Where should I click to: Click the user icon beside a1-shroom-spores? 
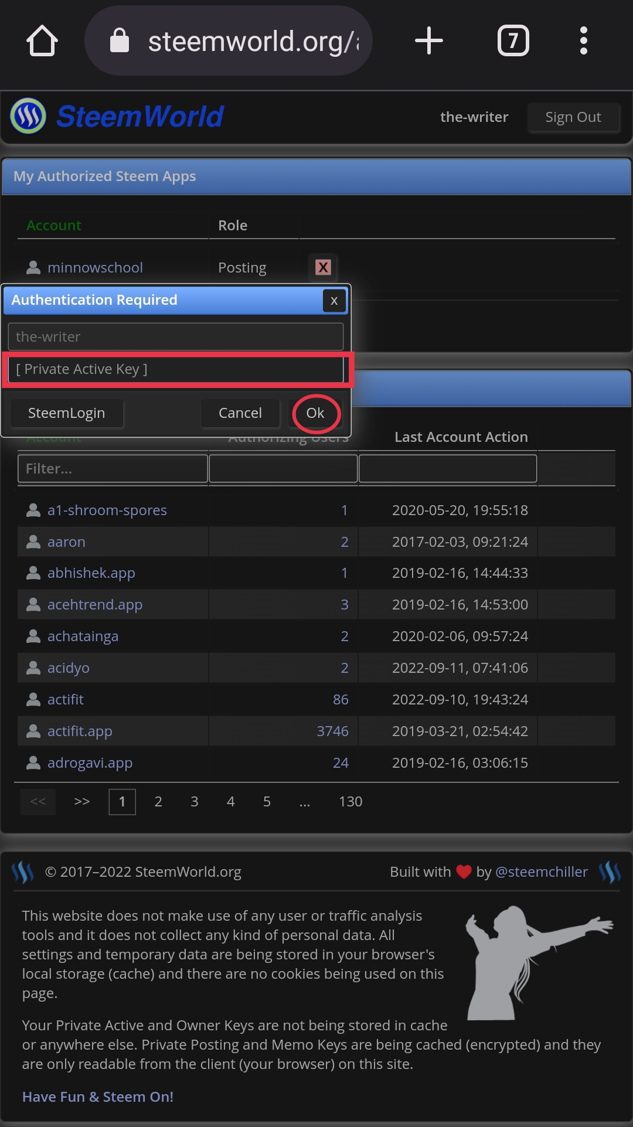(x=33, y=510)
